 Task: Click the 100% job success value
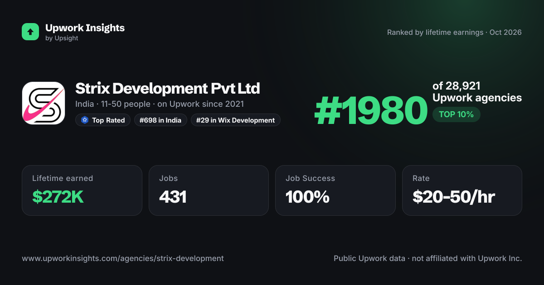307,197
